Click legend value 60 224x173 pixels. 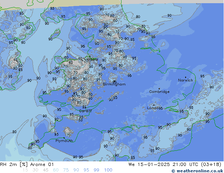coord(56,170)
